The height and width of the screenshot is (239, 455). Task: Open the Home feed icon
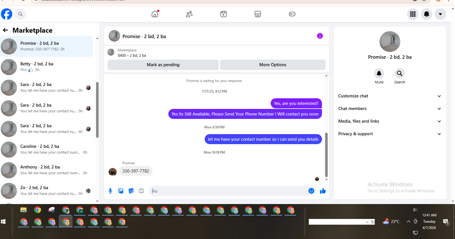tap(155, 14)
